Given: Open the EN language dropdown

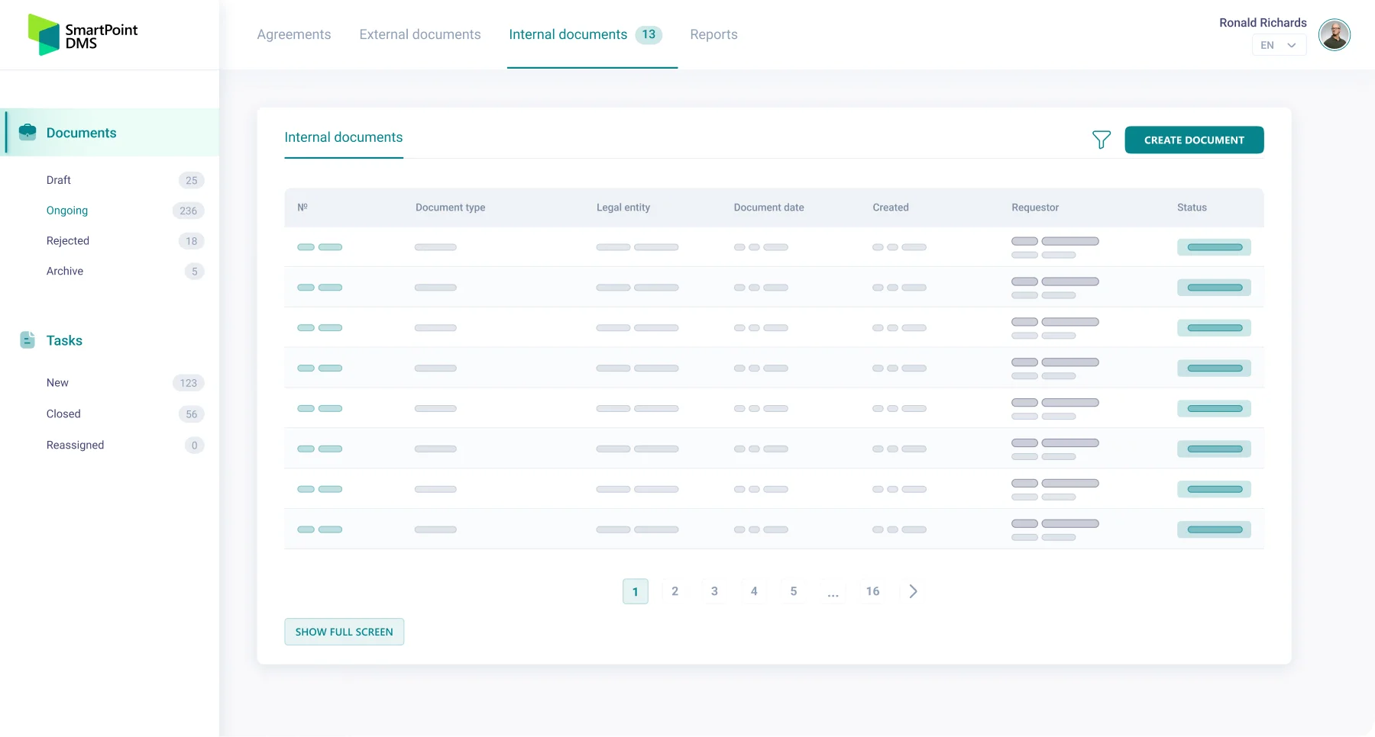Looking at the screenshot, I should point(1279,45).
